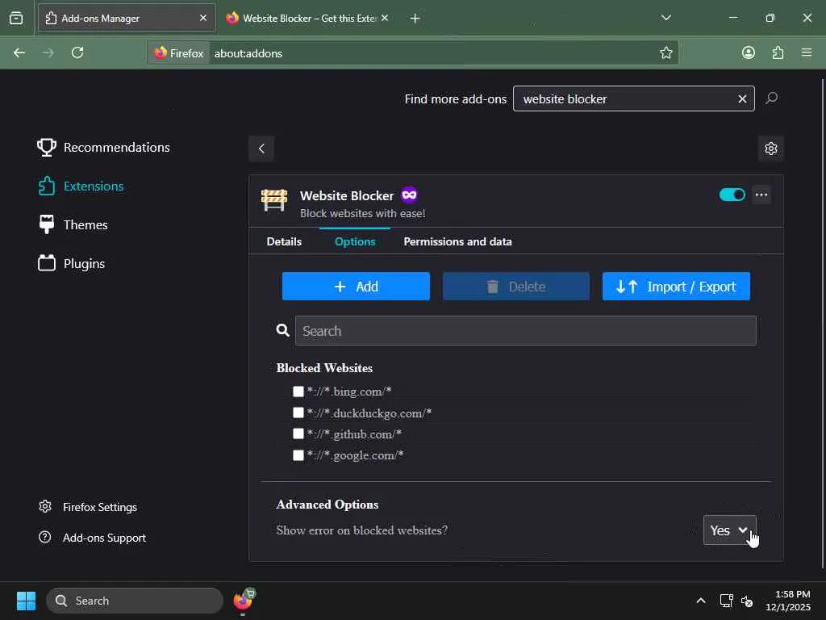This screenshot has width=826, height=620.
Task: Click the page vertical scrollbar
Action: tap(823, 323)
